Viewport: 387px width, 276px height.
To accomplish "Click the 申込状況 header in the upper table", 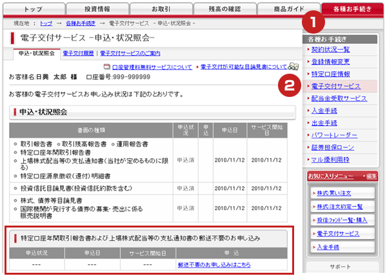I will [186, 130].
